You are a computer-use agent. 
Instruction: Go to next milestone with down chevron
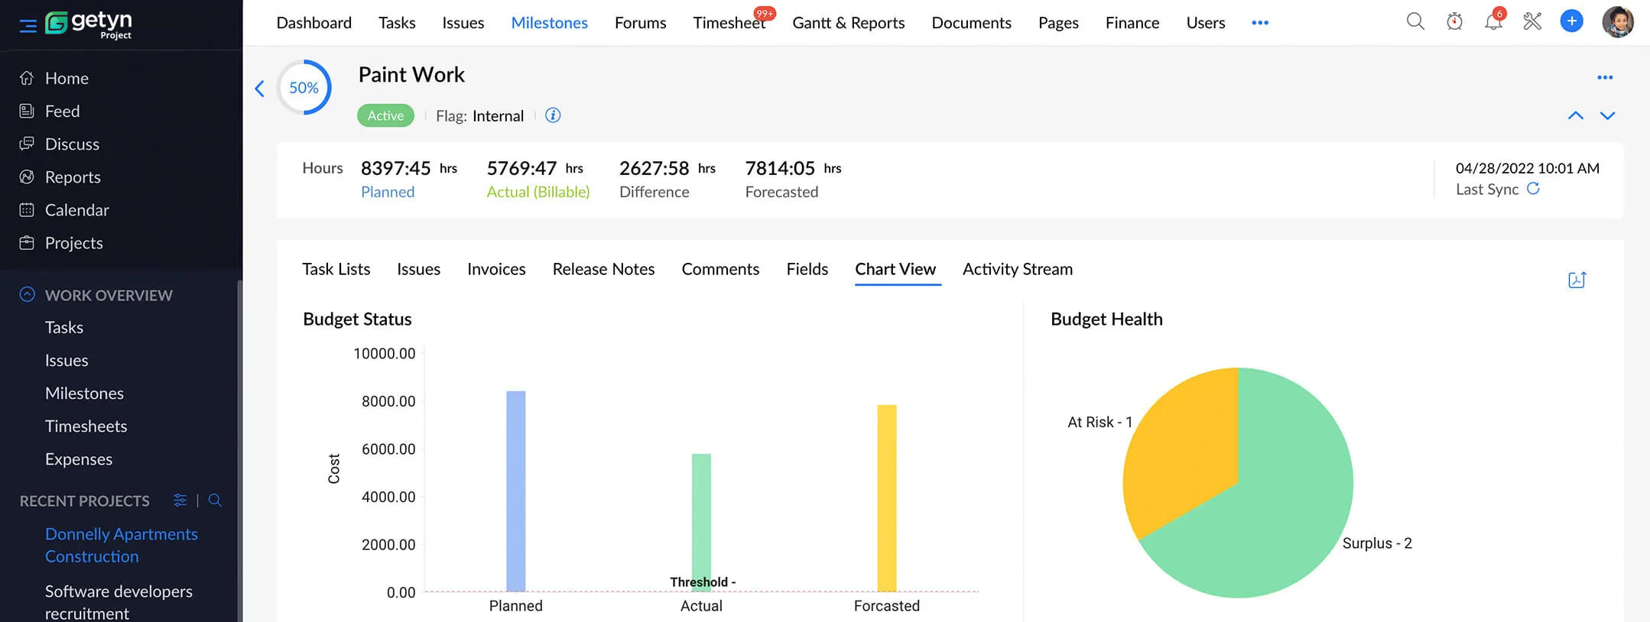[1607, 115]
